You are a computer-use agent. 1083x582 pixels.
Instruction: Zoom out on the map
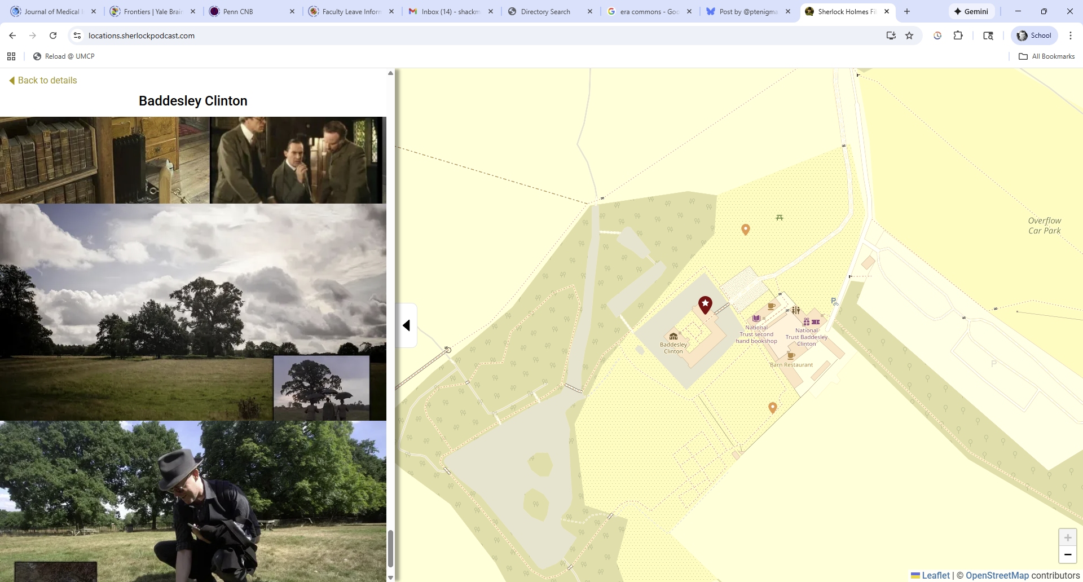(x=1067, y=555)
